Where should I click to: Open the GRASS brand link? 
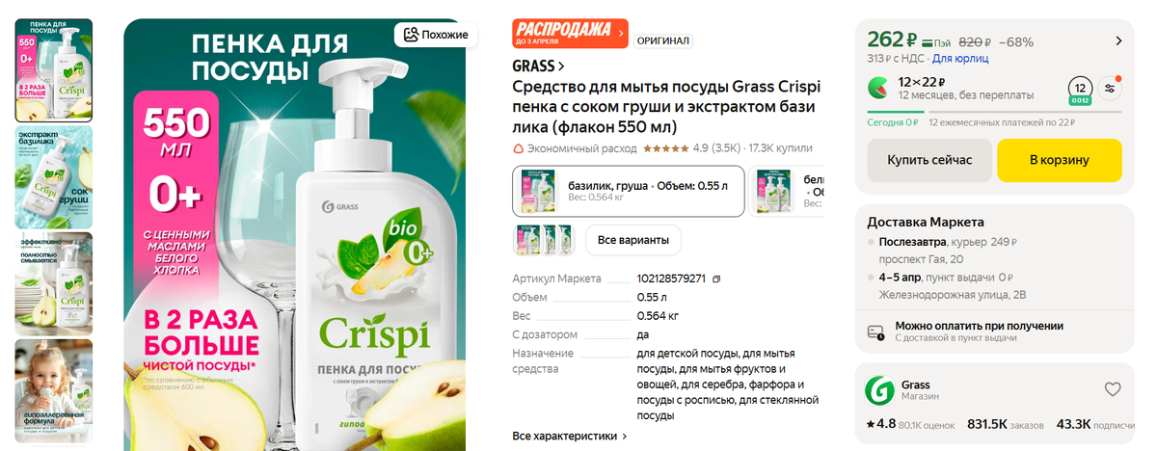[538, 66]
